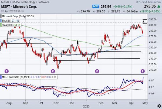Click the 230.00 price axis label
The image size is (162, 109).
[x=153, y=59]
